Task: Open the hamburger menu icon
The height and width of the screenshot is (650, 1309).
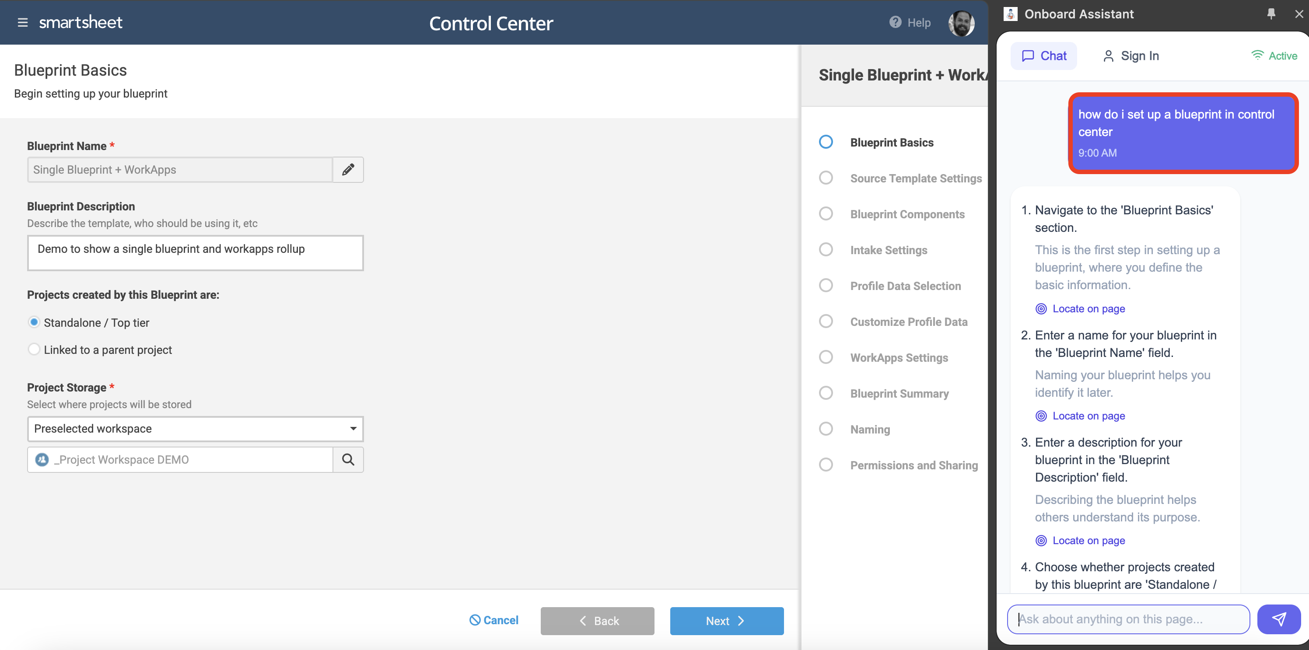Action: coord(22,22)
